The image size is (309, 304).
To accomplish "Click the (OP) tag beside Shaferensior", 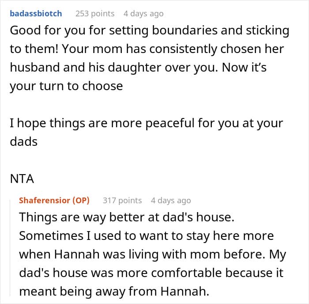I will coord(81,200).
